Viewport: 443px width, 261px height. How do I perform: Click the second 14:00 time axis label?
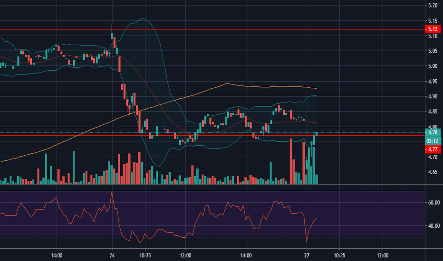[246, 255]
